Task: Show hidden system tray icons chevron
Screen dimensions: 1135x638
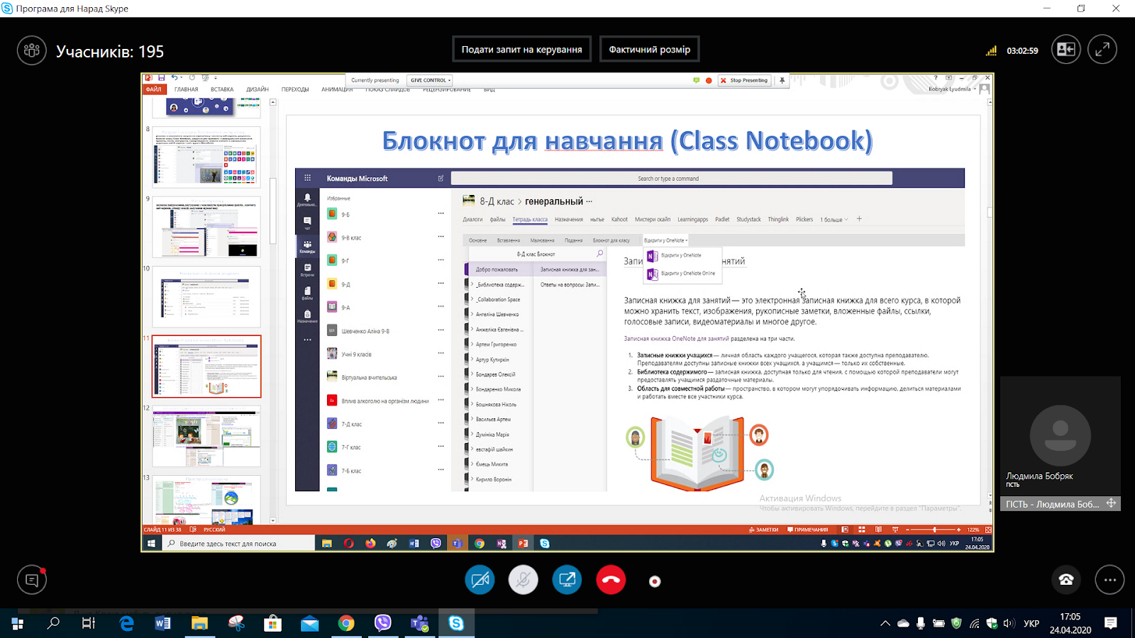Action: click(x=885, y=624)
